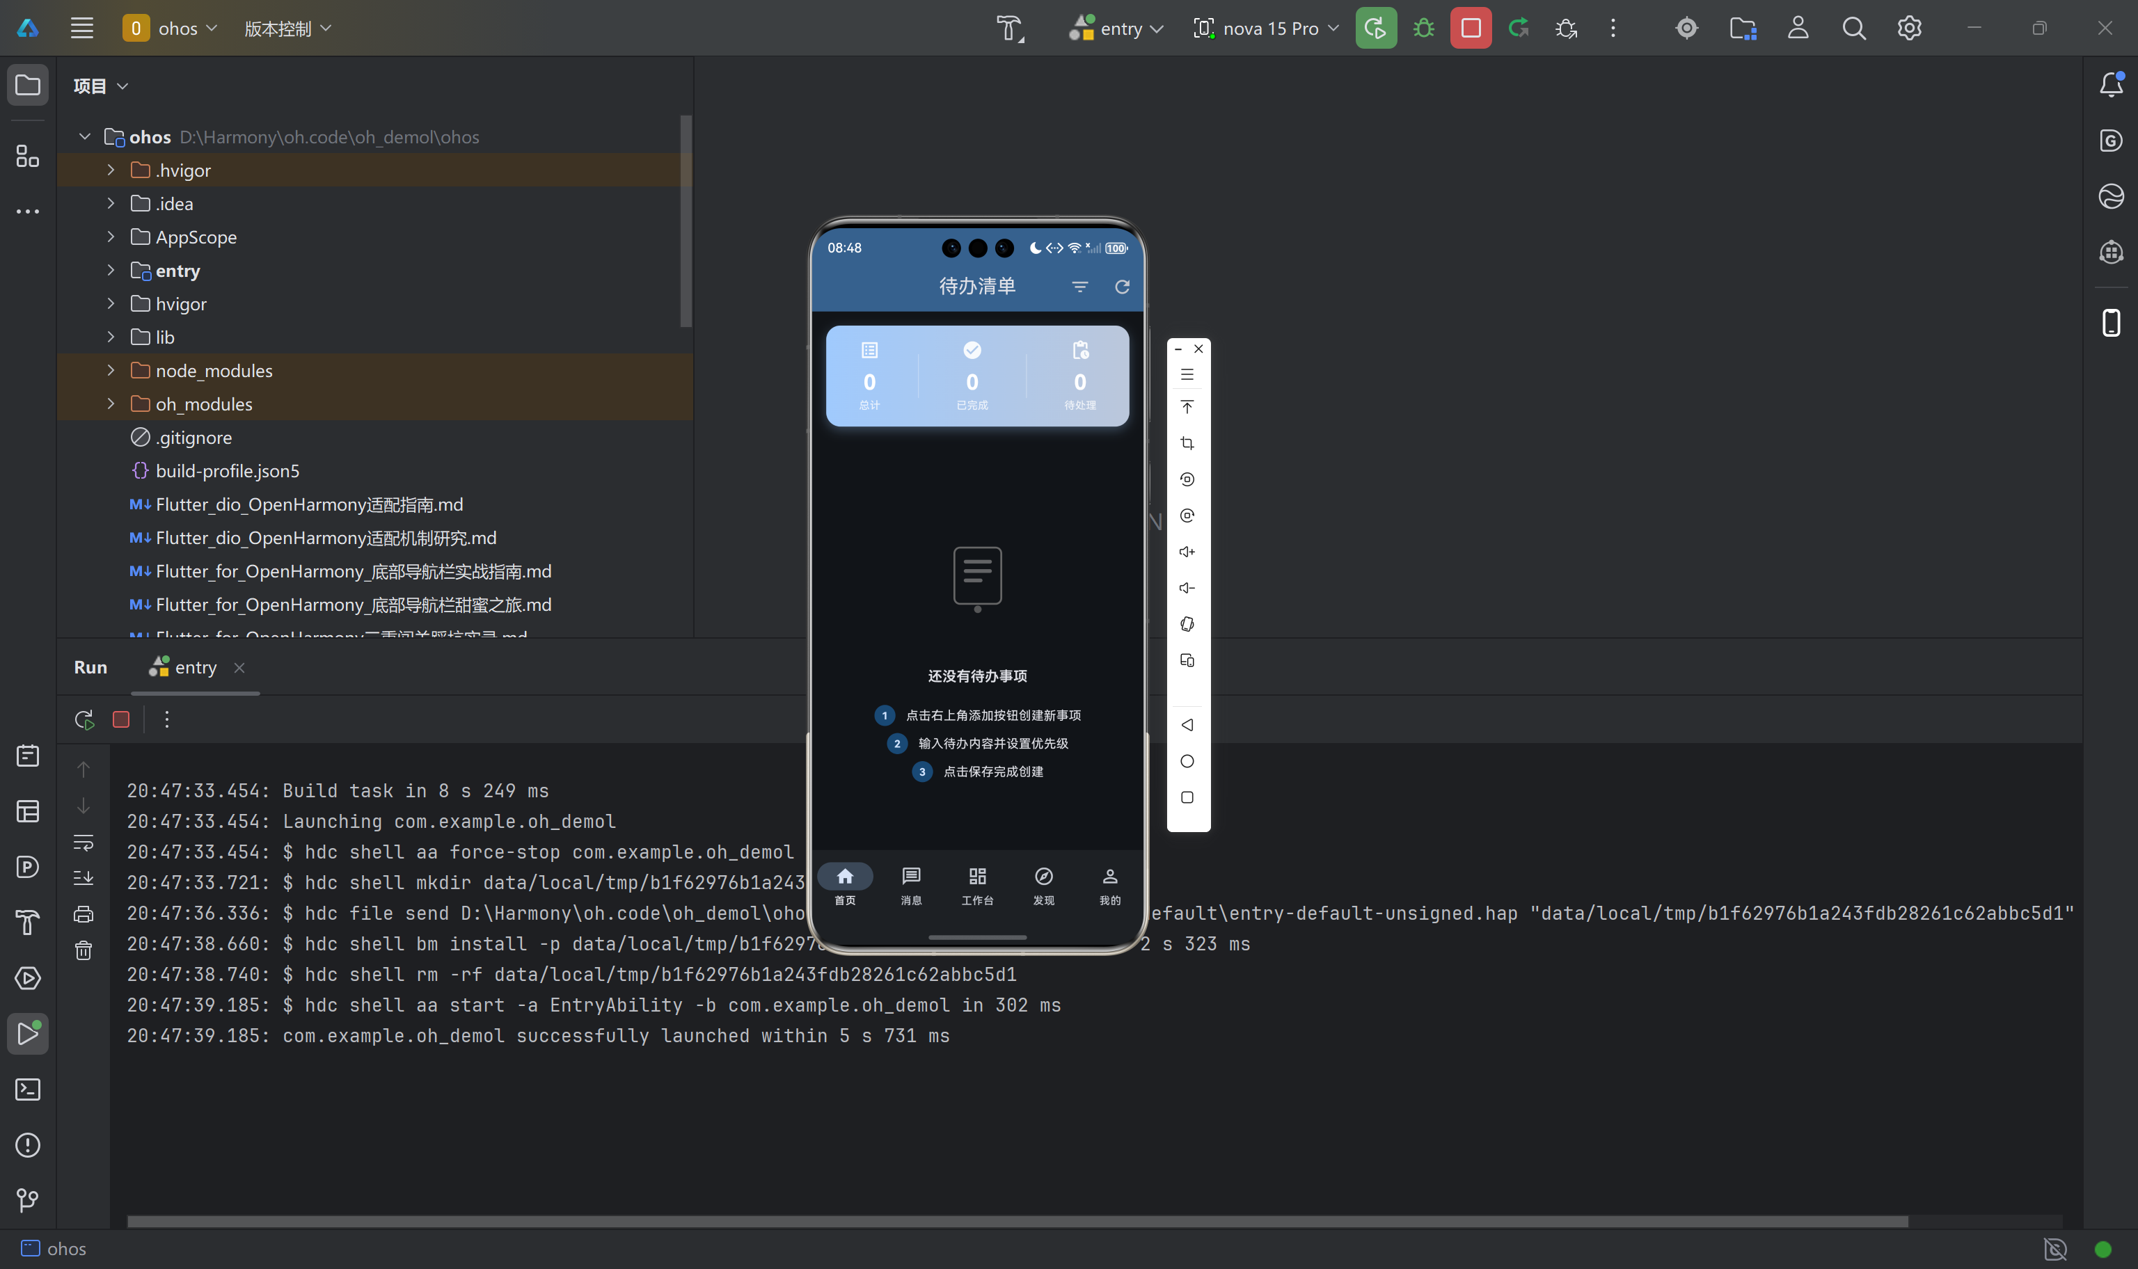Image resolution: width=2138 pixels, height=1269 pixels.
Task: Open the Notifications bell panel
Action: [x=2111, y=85]
